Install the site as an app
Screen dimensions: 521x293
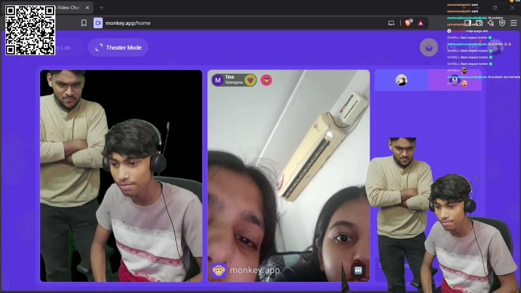(x=391, y=23)
